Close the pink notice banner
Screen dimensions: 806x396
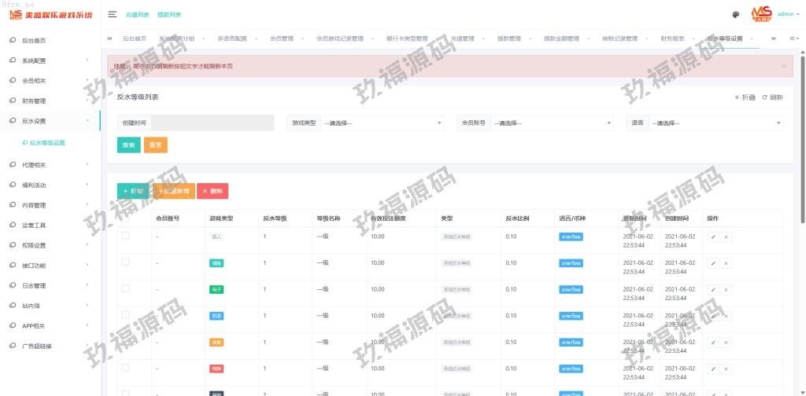[783, 66]
